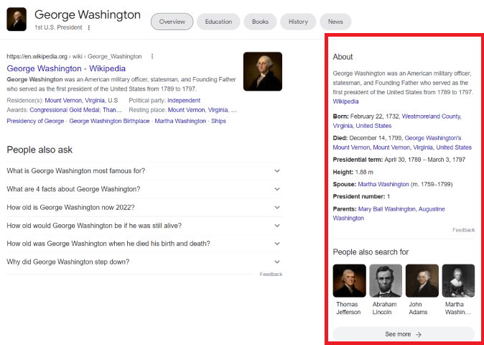Open the News tab
The height and width of the screenshot is (345, 484).
(335, 22)
